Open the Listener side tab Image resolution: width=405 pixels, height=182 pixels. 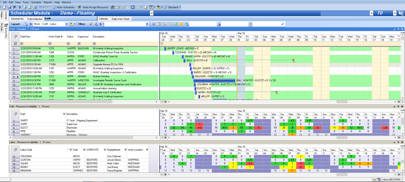pyautogui.click(x=6, y=16)
